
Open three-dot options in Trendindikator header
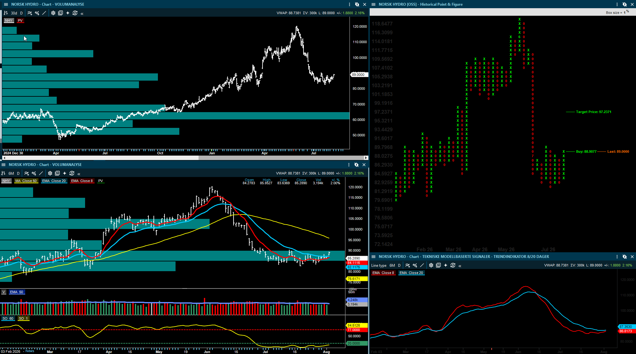click(617, 257)
